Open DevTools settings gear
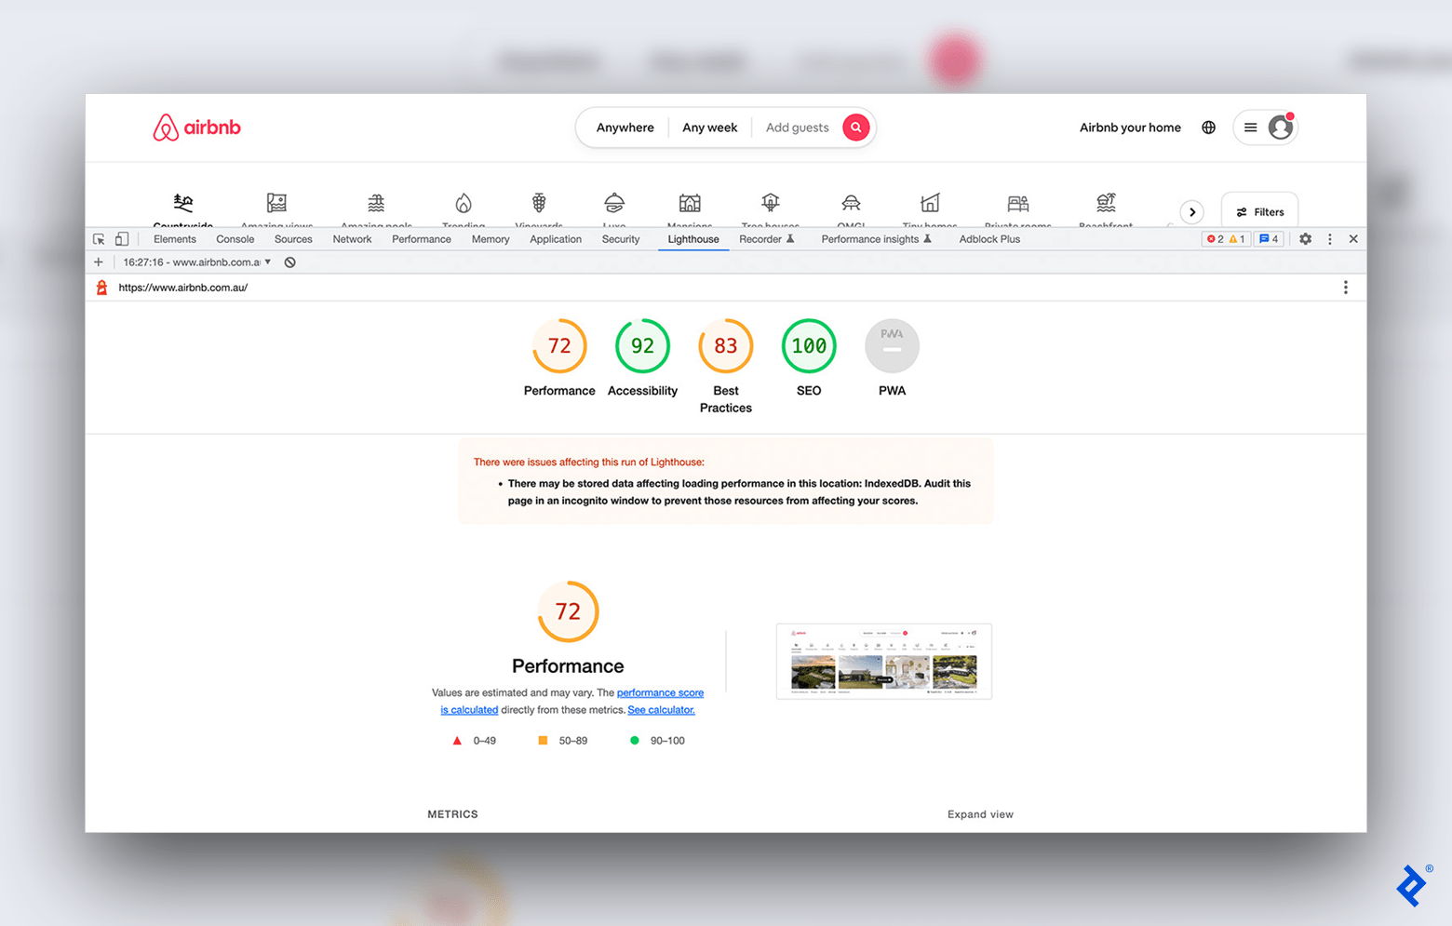This screenshot has height=926, width=1452. [x=1305, y=238]
